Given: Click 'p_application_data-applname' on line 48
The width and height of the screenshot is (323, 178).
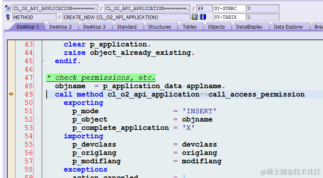Looking at the screenshot, I should (x=162, y=86).
